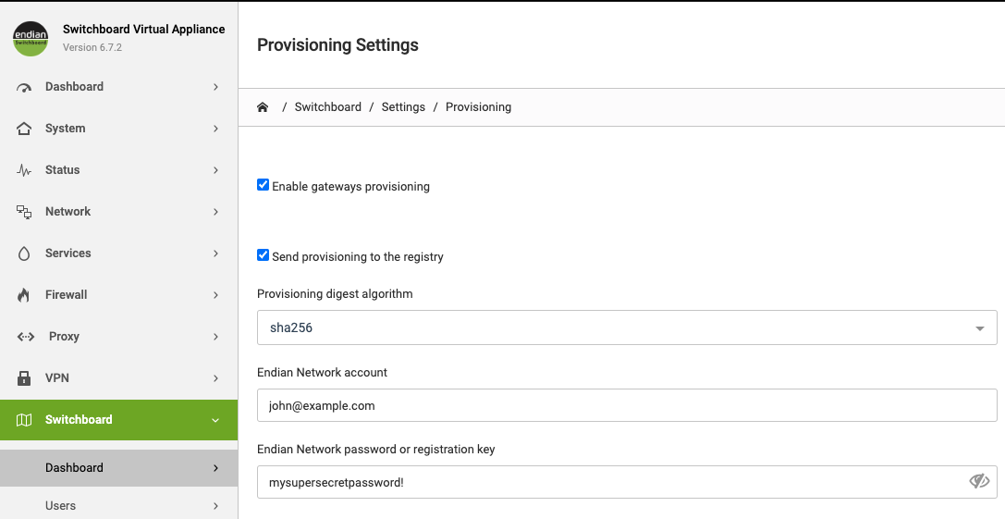The width and height of the screenshot is (1005, 519).
Task: Open the Provisioning digest algorithm dropdown
Action: click(x=627, y=327)
